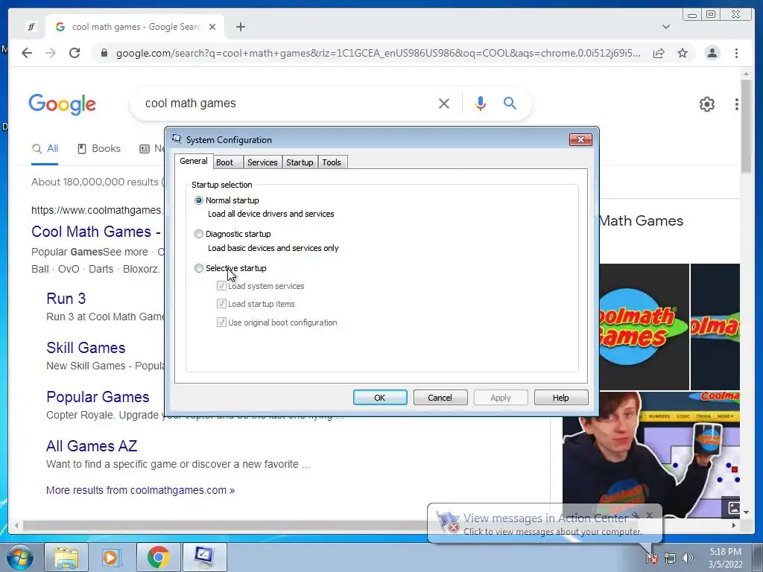
Task: Clear the Google search box
Action: point(444,103)
